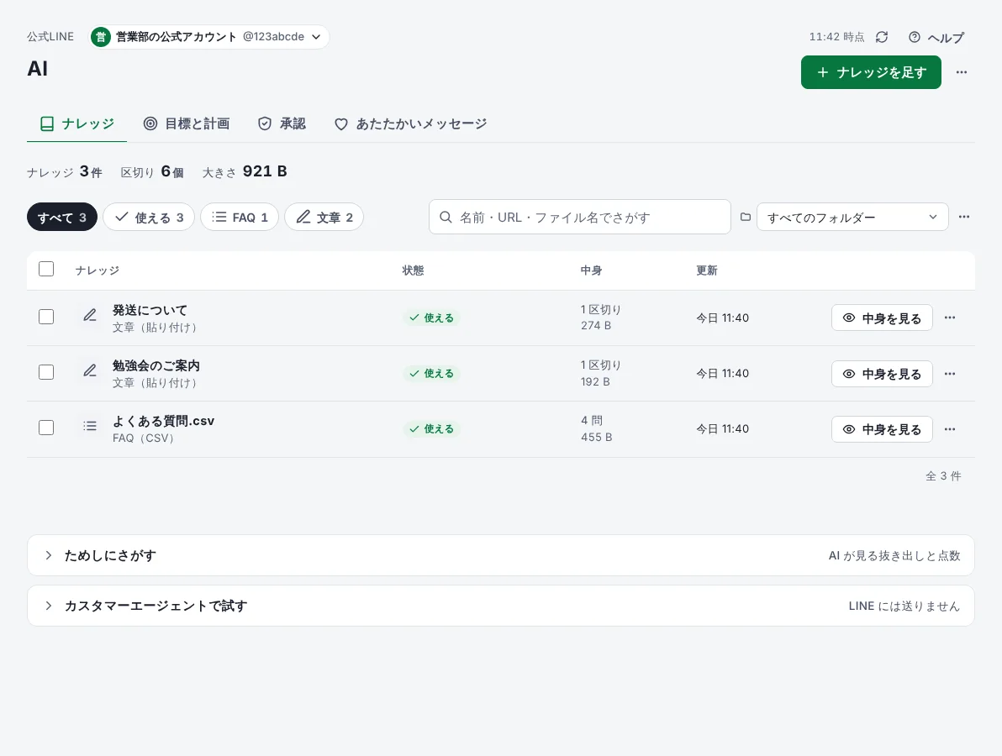Click the 名前・URL search field
This screenshot has width=1002, height=756.
(580, 217)
